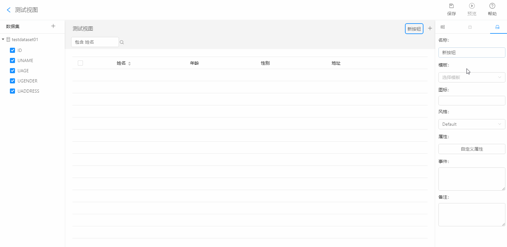Click the 新按钮 button
The image size is (507, 247).
414,29
